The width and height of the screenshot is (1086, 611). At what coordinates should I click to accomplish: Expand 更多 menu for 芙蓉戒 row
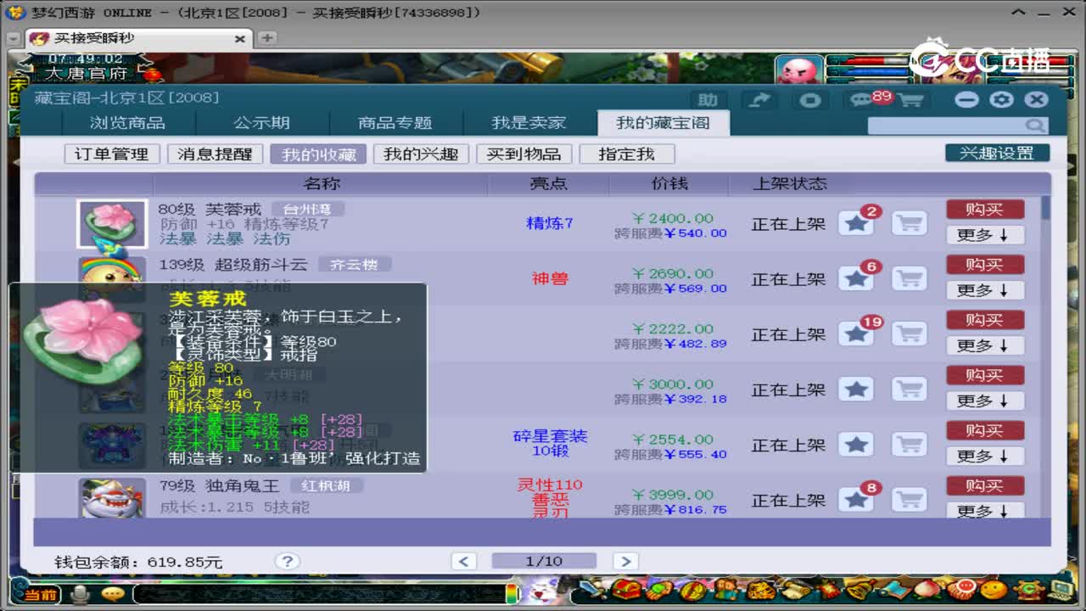(x=985, y=235)
